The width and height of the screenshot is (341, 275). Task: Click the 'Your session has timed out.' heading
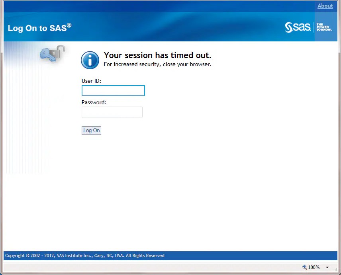tap(158, 55)
